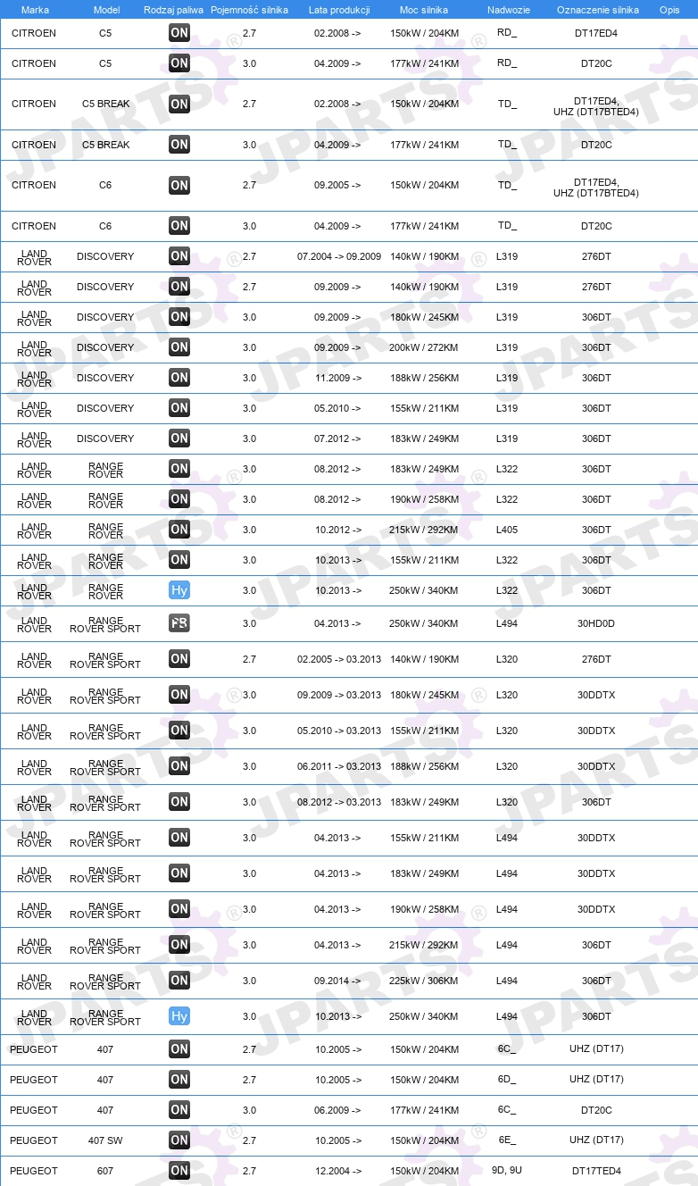698x1186 pixels.
Task: Select the engine code 30HD0D
Action: click(596, 624)
